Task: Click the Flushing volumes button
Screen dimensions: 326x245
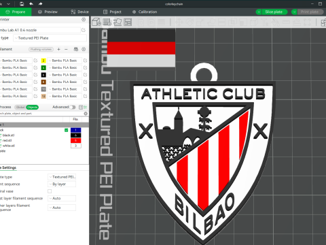Action: (x=41, y=49)
